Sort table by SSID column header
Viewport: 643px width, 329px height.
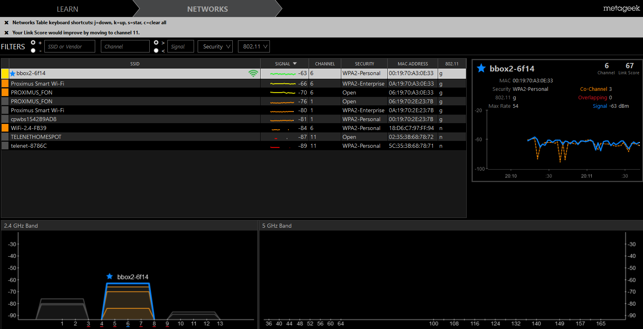pos(135,64)
